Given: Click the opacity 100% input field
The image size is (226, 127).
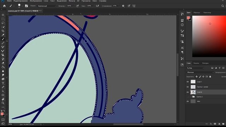Looking at the screenshot, I should 69,6.
